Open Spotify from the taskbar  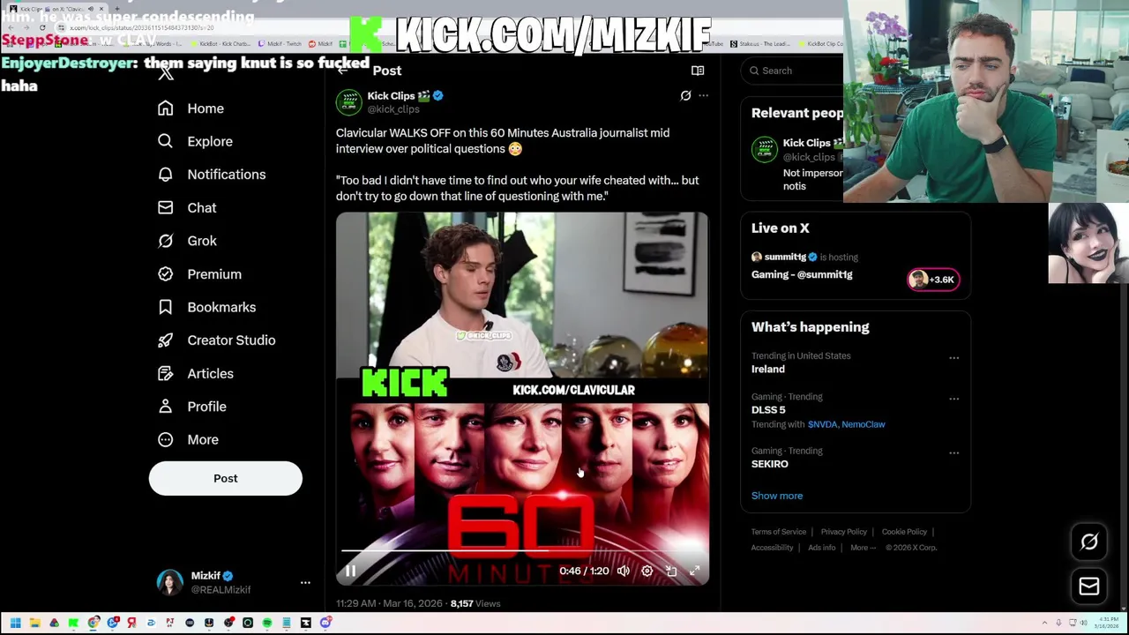coord(267,624)
